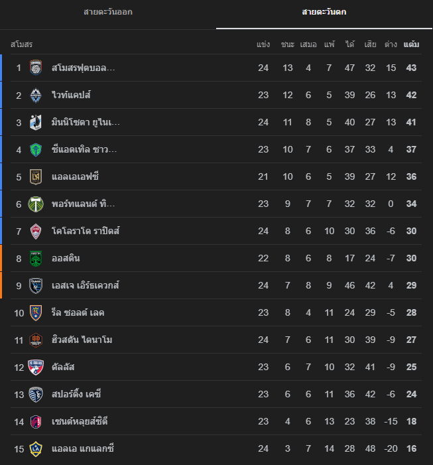Select the Colorado Rapids crest
This screenshot has height=465, width=433.
click(36, 232)
